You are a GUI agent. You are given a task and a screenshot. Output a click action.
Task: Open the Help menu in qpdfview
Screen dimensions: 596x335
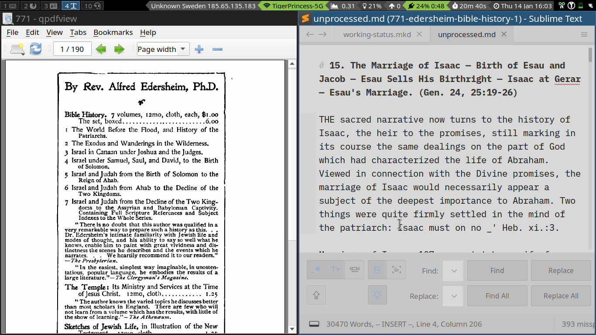[148, 32]
